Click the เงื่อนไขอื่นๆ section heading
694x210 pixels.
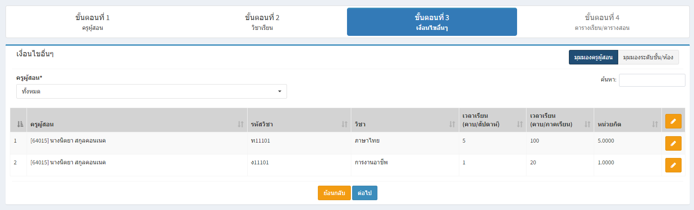click(x=35, y=54)
